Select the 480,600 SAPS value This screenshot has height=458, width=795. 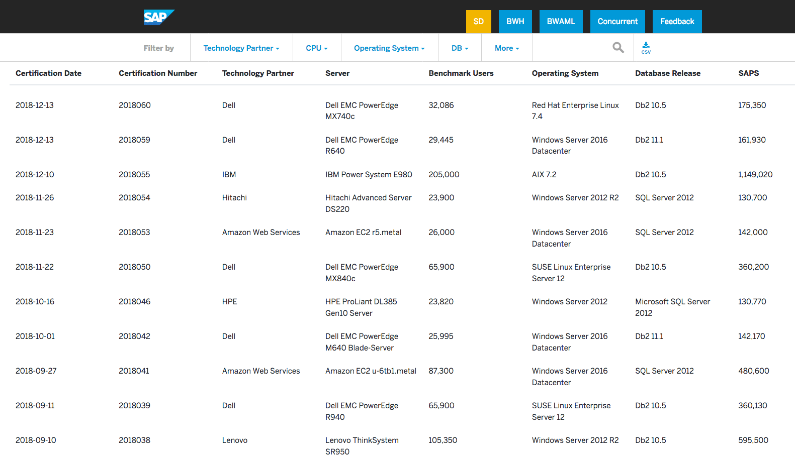(754, 371)
